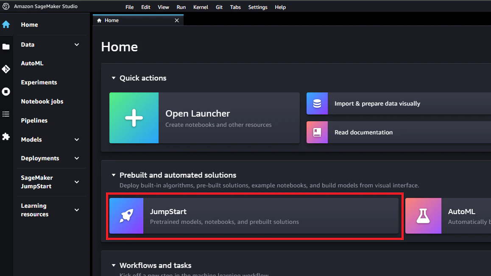Expand the Deployments section chevron
Image resolution: width=491 pixels, height=276 pixels.
point(77,158)
